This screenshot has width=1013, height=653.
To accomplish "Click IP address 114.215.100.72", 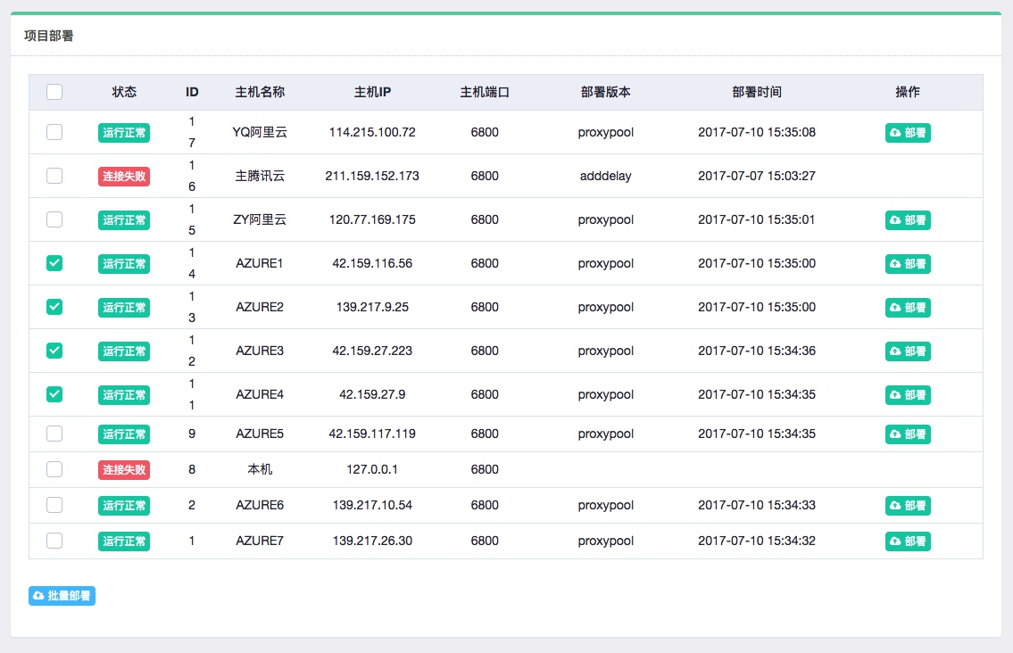I will pyautogui.click(x=372, y=132).
